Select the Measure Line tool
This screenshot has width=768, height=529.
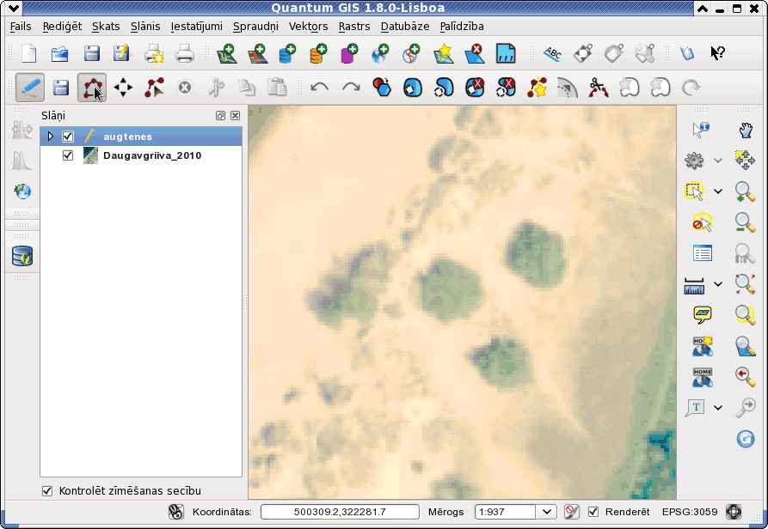pos(694,285)
